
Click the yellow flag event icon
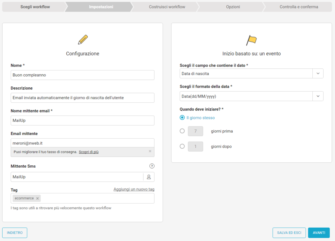(x=251, y=40)
